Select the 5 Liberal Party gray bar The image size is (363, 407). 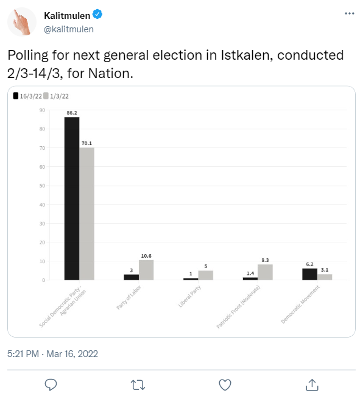tap(205, 275)
